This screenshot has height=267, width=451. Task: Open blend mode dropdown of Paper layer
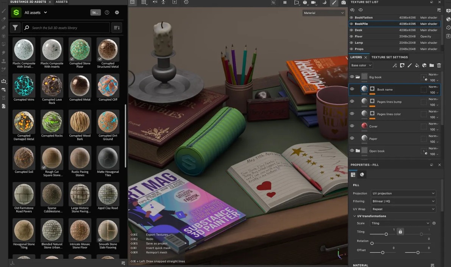[433, 136]
